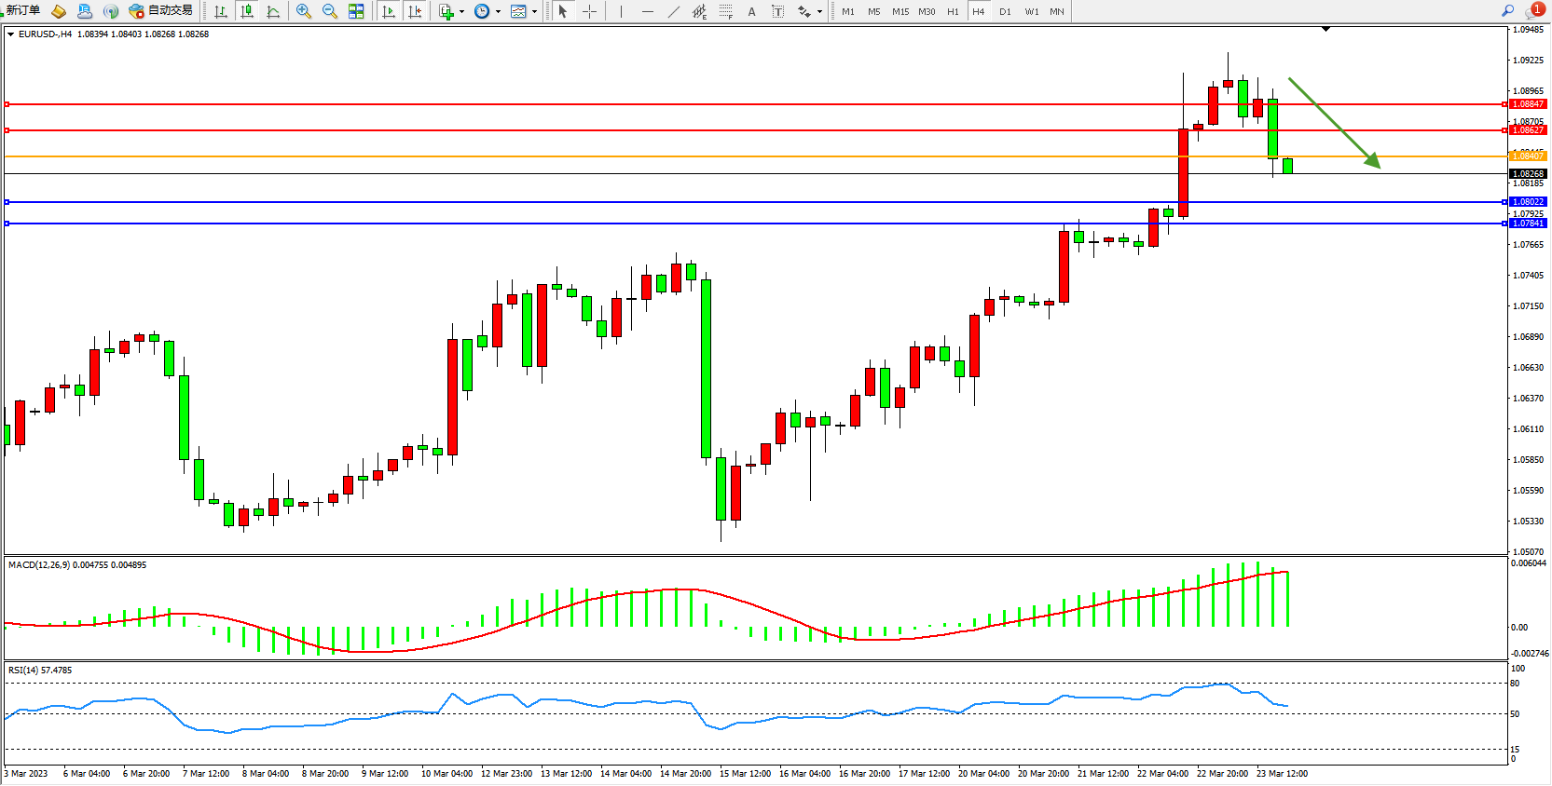
Task: Switch to the D1 timeframe
Action: 1005,12
